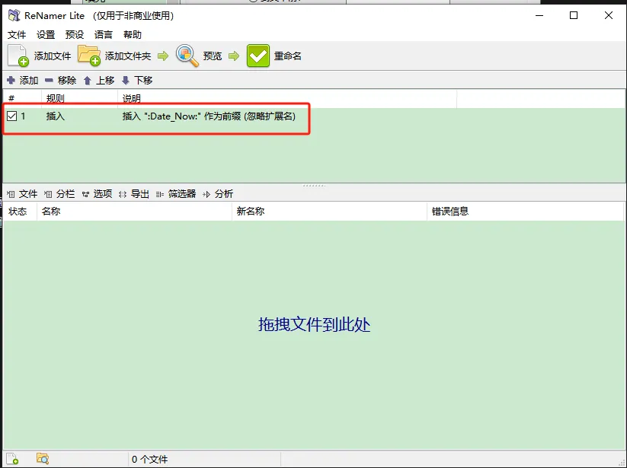Uncheck rule 1 (插入) checkbox
The height and width of the screenshot is (468, 627).
coord(12,116)
